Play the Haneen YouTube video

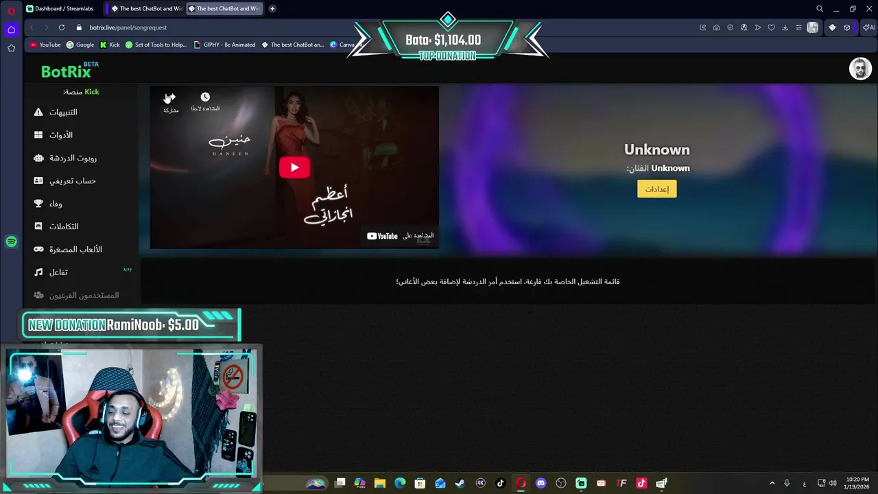[294, 167]
